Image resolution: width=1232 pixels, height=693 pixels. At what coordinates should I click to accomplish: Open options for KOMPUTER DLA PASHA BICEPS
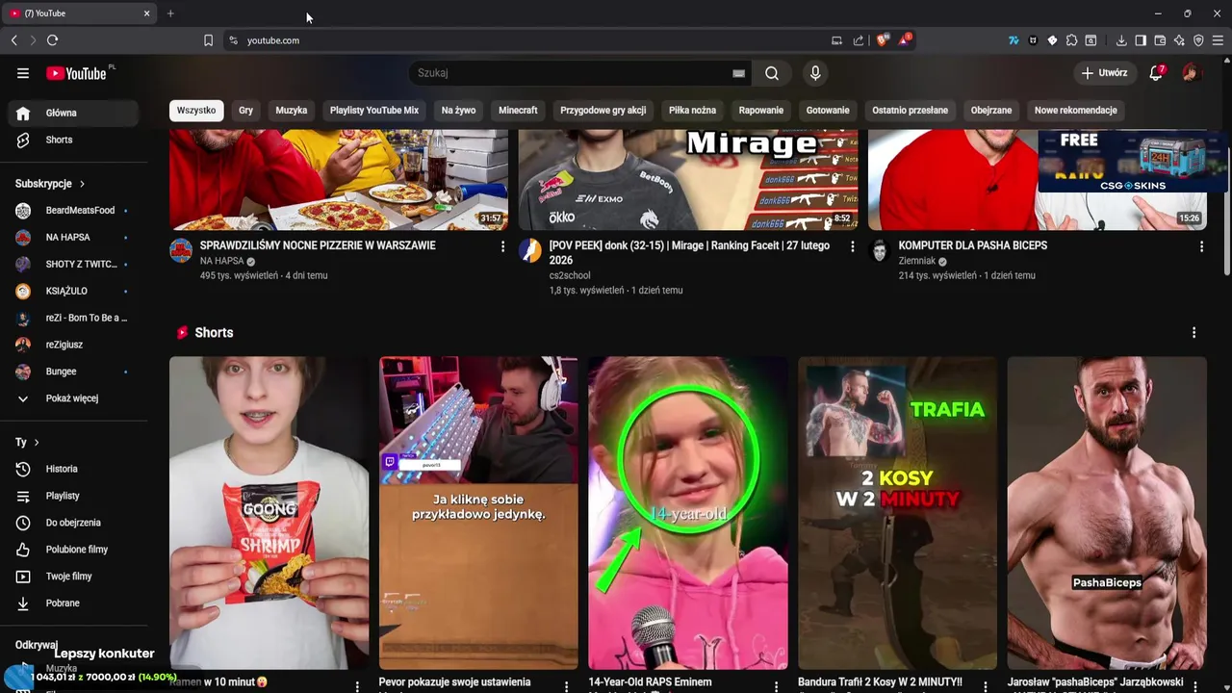[1201, 246]
